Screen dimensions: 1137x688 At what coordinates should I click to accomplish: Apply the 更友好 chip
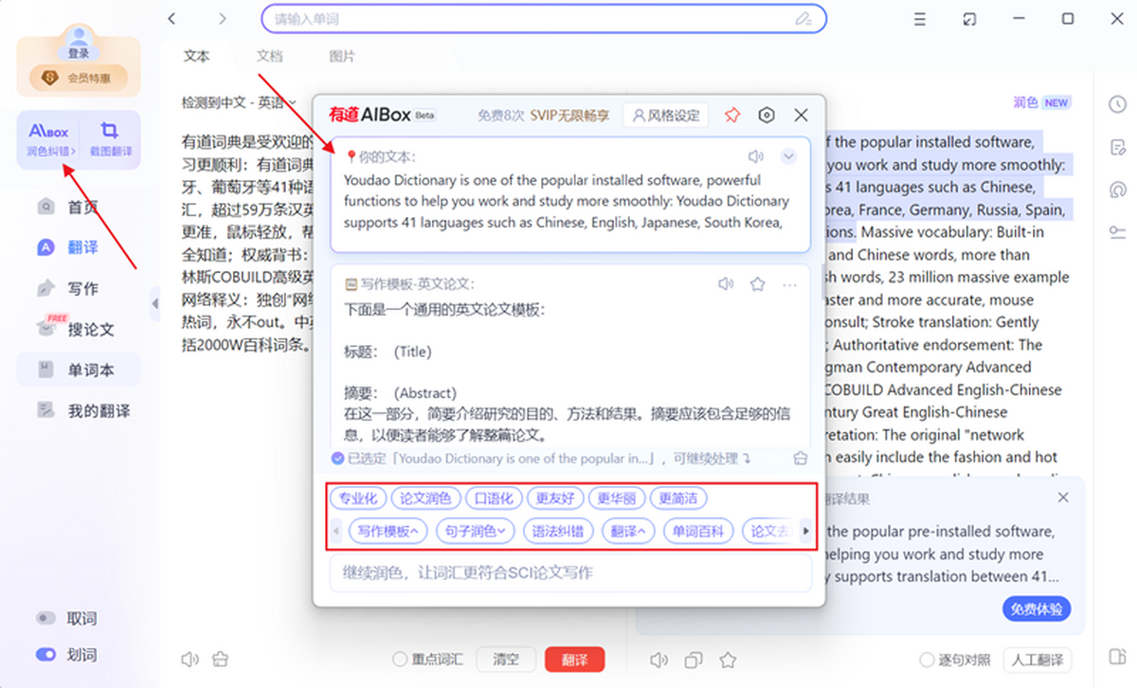[x=554, y=498]
